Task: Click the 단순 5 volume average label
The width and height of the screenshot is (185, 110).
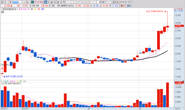Action: pyautogui.click(x=12, y=81)
